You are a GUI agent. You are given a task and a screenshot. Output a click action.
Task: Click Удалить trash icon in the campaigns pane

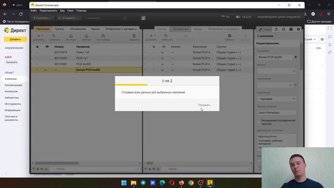(134, 36)
